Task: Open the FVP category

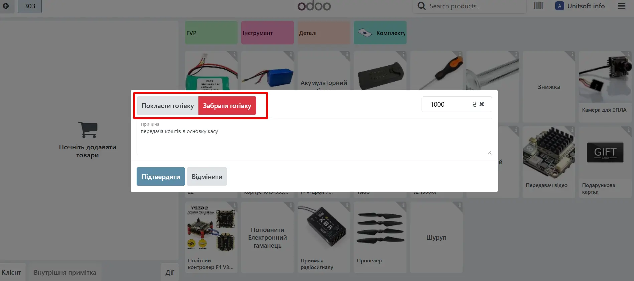Action: (211, 33)
